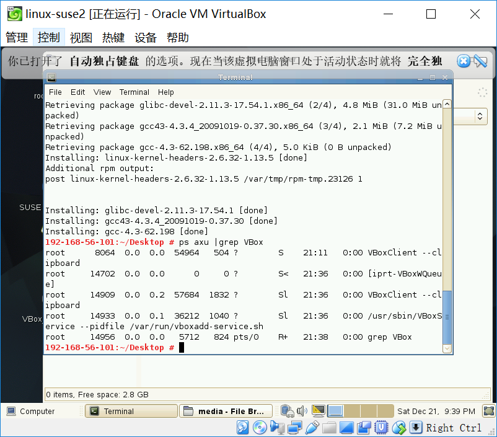The image size is (497, 437).
Task: Click the Terminal window title bar icon
Action: (51, 77)
